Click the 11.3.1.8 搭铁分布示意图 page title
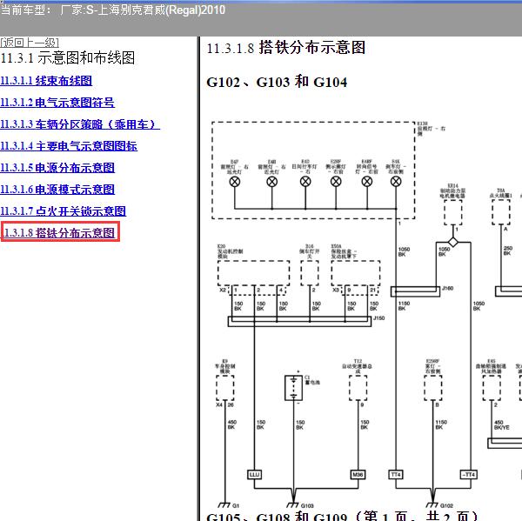 click(286, 47)
